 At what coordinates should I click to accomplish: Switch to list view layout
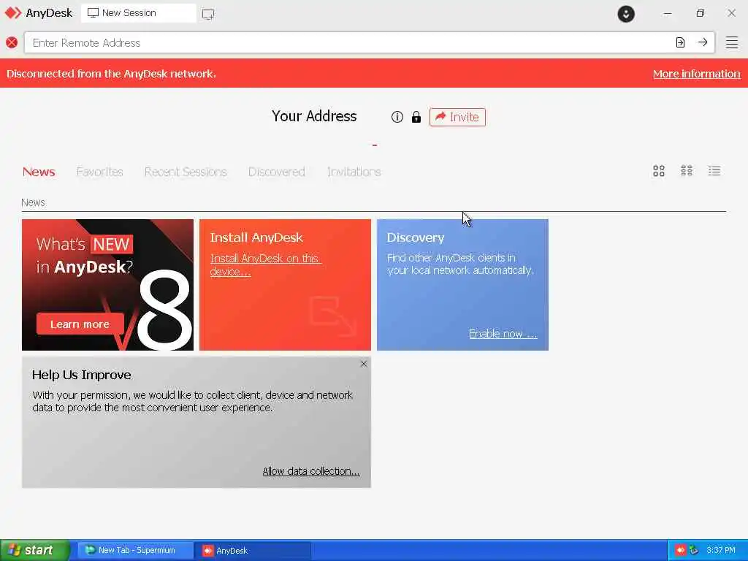point(714,171)
